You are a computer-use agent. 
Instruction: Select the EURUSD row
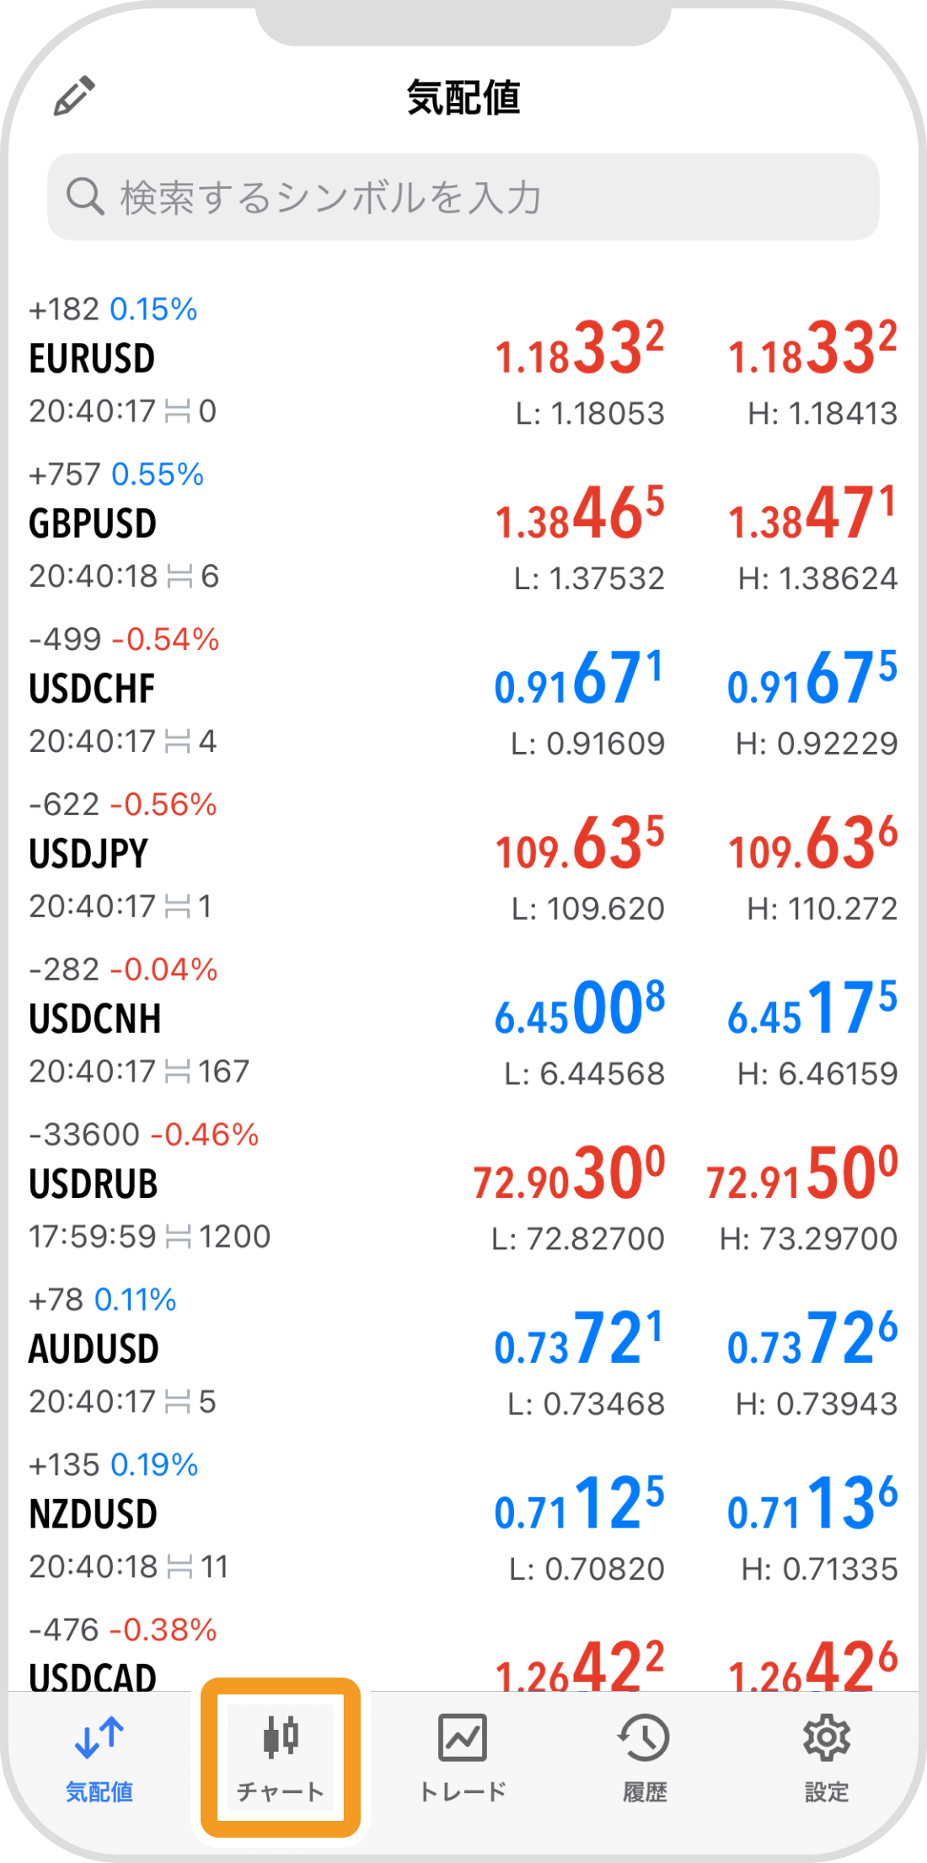pos(463,362)
